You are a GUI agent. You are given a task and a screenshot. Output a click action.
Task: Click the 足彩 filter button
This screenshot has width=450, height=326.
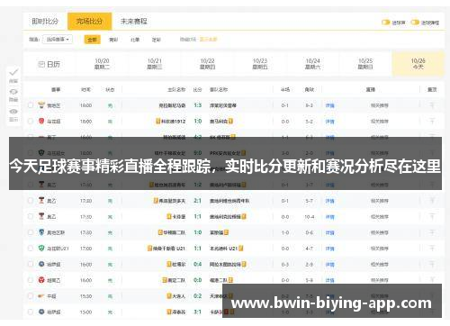[157, 40]
